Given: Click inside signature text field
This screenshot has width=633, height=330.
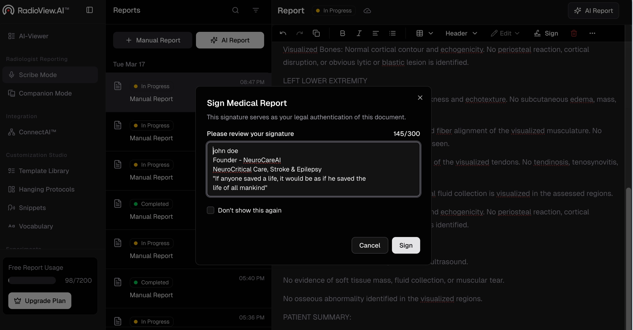Looking at the screenshot, I should coord(313,169).
